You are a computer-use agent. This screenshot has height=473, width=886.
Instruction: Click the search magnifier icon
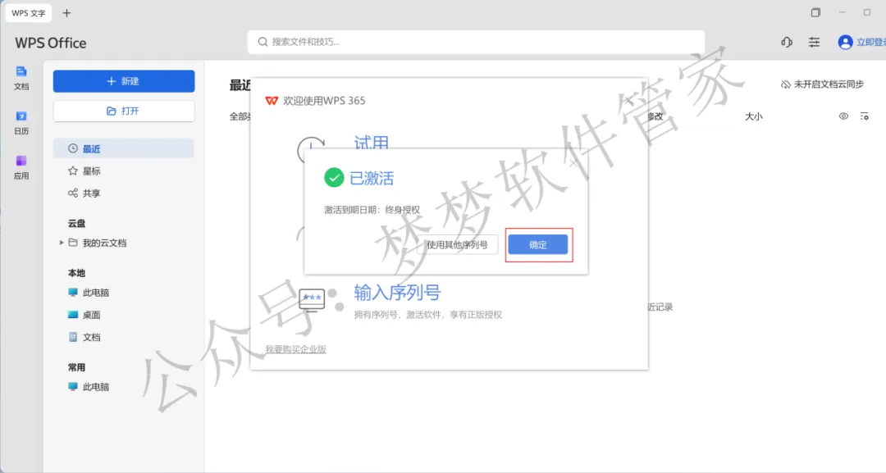tap(263, 42)
